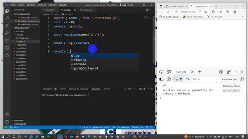Screen dimensions: 248x139
Task: Open Affichage menu
Action: click(41, 5)
